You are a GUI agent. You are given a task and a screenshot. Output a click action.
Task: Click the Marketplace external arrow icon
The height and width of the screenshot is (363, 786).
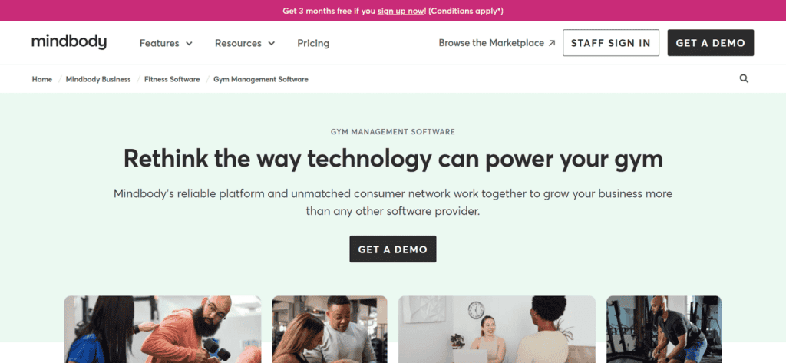(551, 43)
